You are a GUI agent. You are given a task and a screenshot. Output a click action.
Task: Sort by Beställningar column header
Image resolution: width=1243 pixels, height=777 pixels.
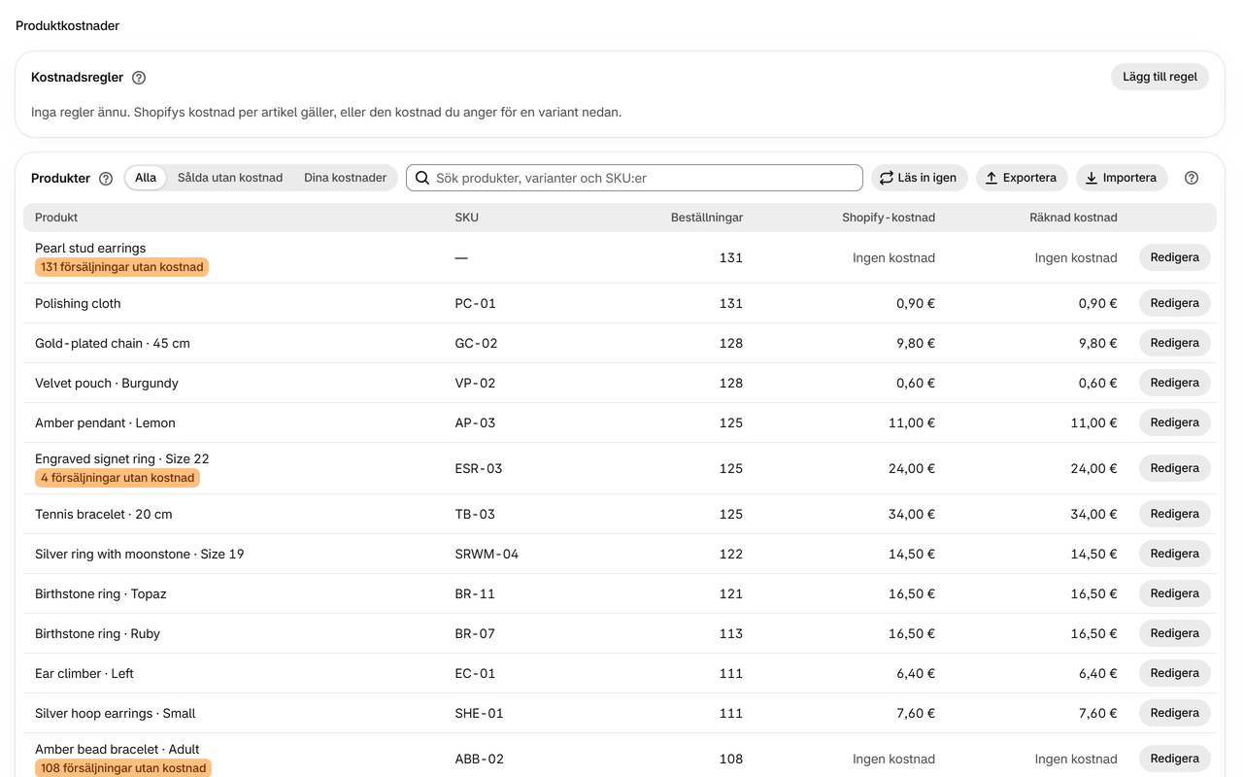click(x=707, y=218)
